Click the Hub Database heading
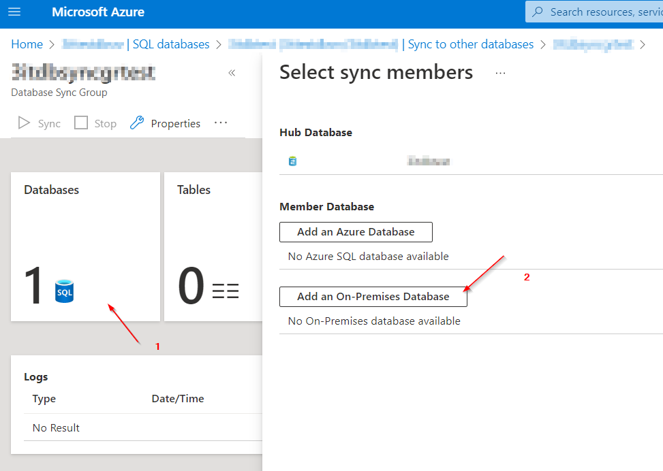 pyautogui.click(x=316, y=133)
